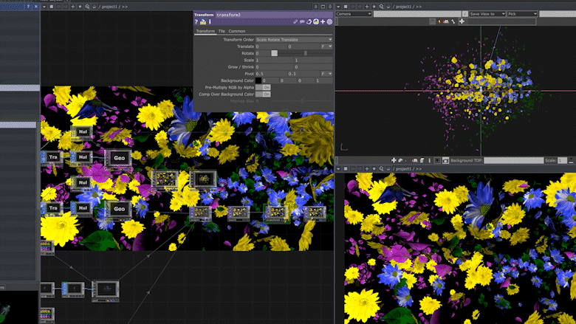
Task: Click the plus icon in parameter header
Action: point(322,21)
